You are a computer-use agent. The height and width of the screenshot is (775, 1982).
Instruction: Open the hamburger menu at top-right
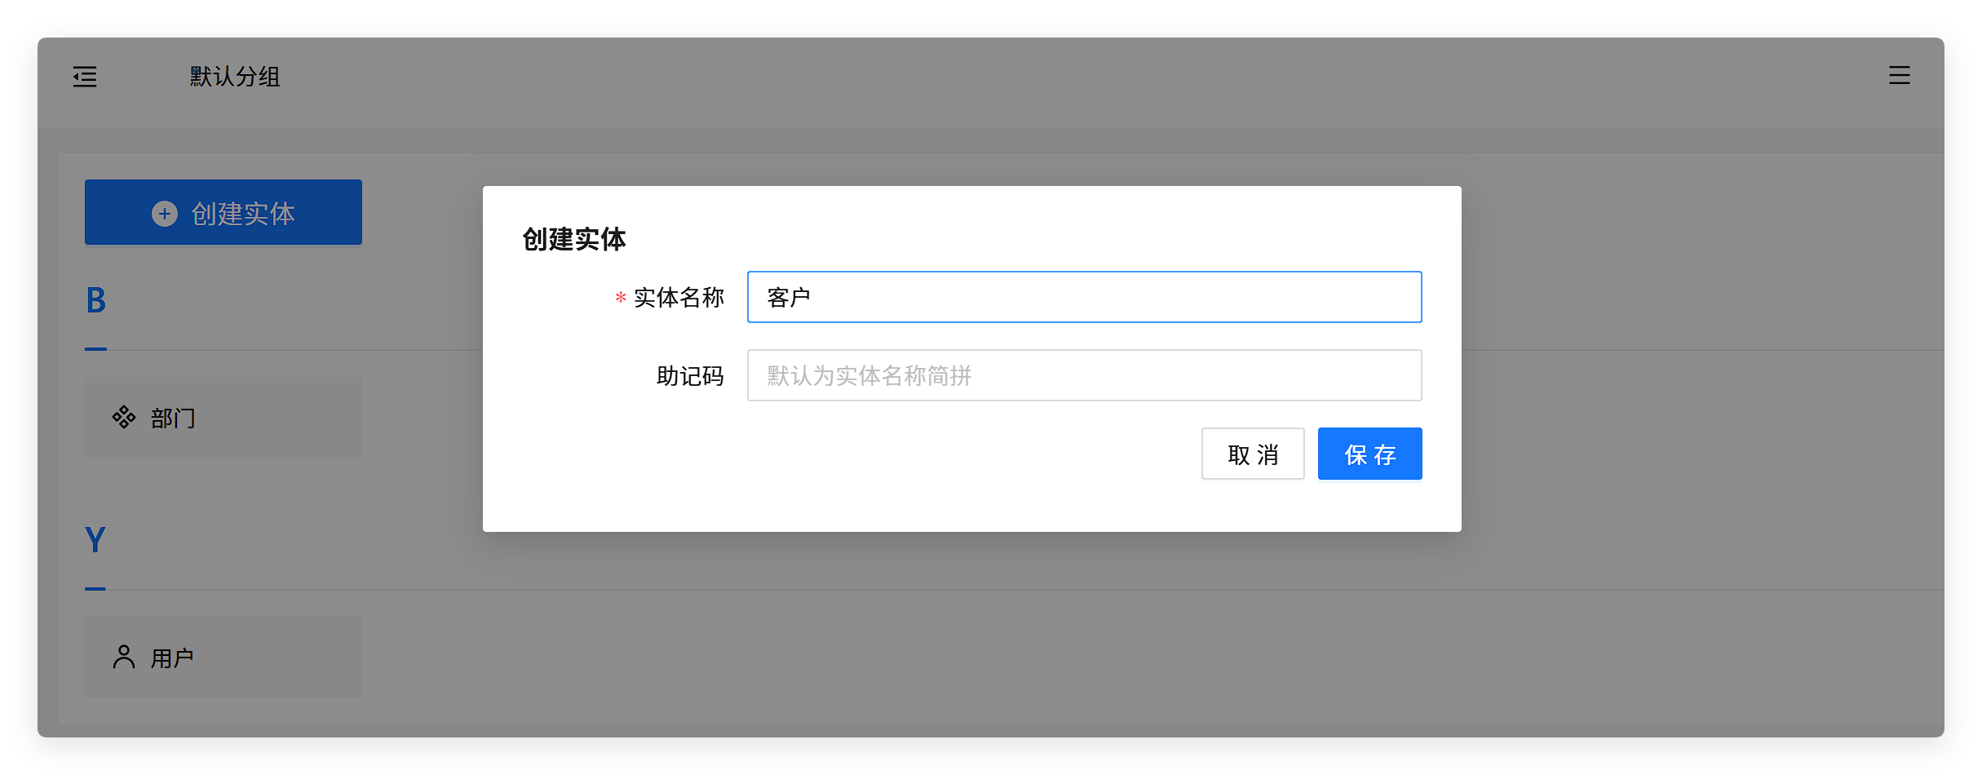click(x=1899, y=76)
